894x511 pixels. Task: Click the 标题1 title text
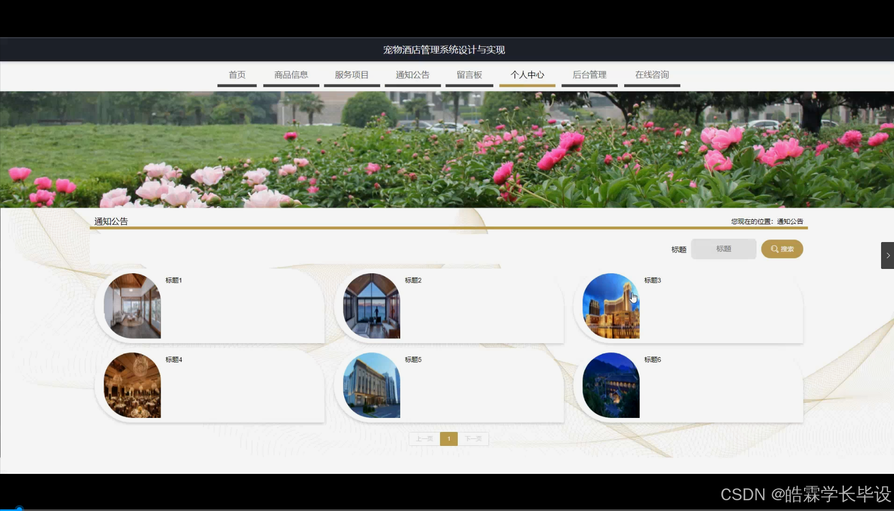pos(174,280)
